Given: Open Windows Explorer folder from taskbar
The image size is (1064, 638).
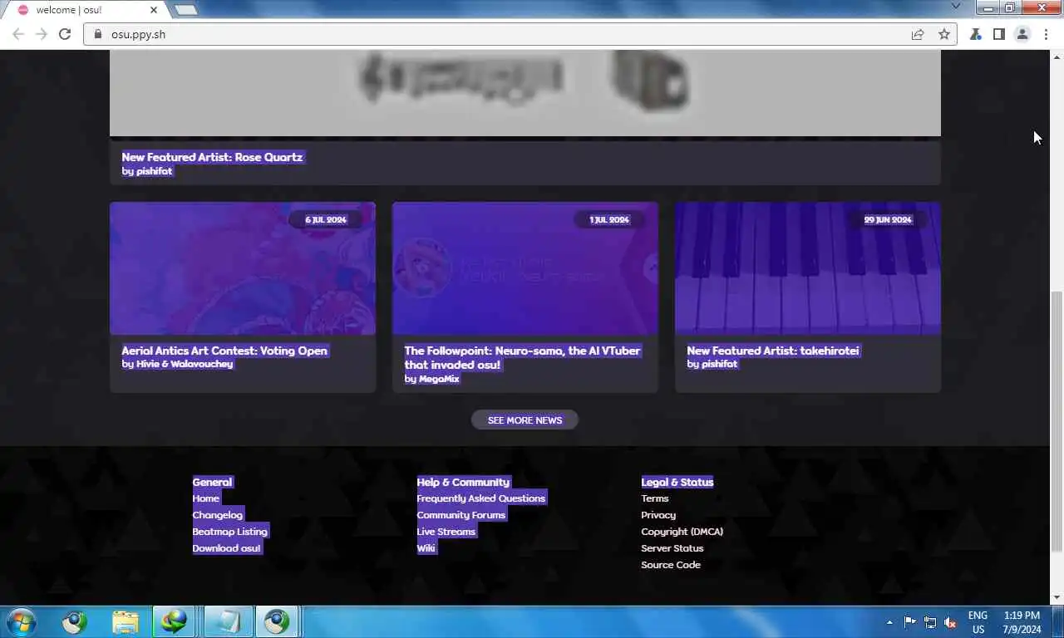Looking at the screenshot, I should pyautogui.click(x=126, y=621).
